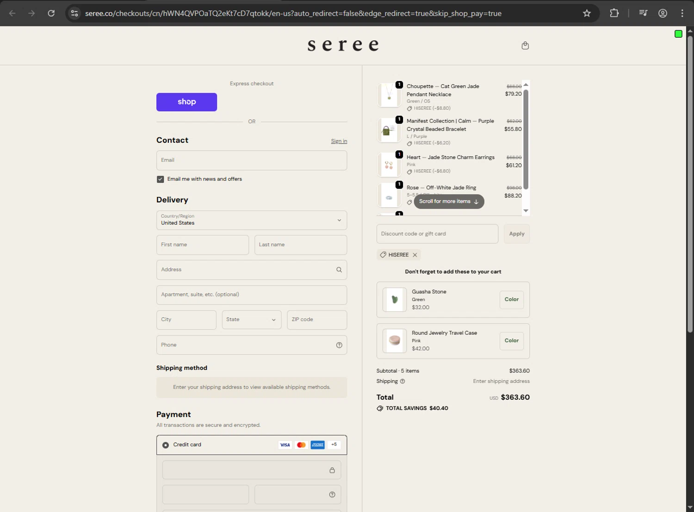
Task: Click the First name field
Action: 203,245
